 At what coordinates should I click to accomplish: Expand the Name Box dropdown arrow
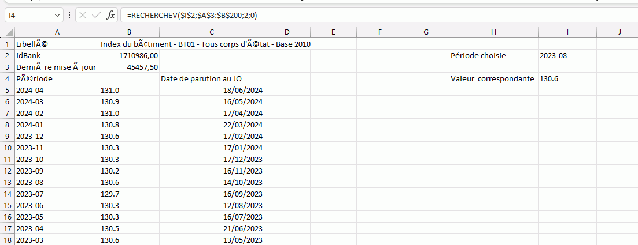coord(57,16)
